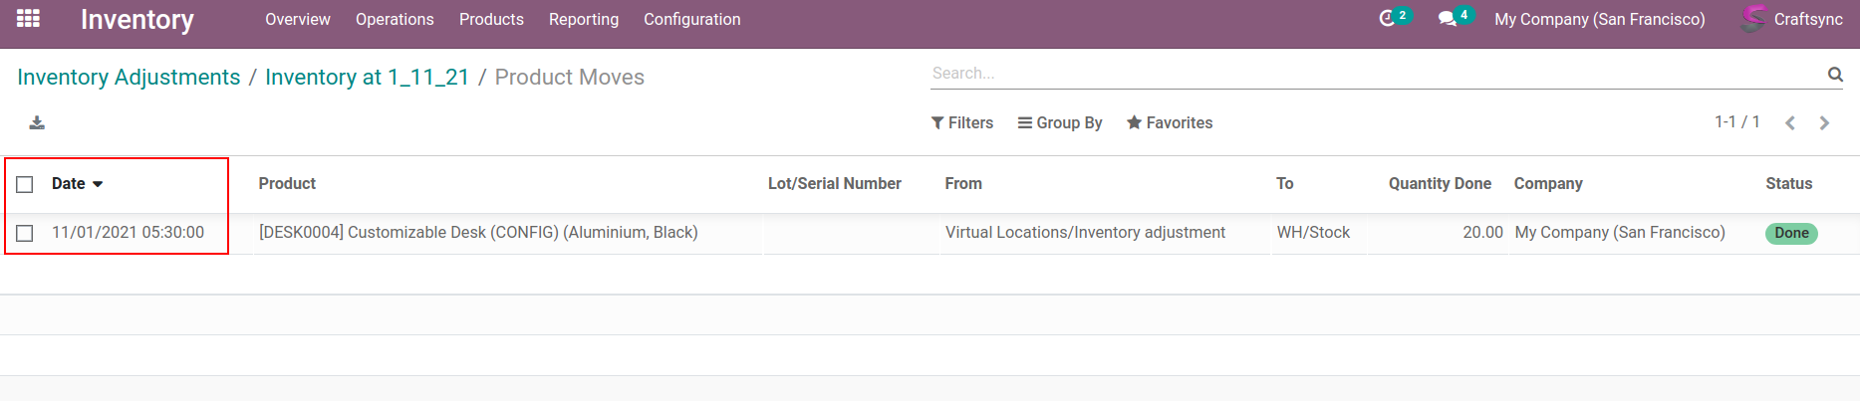
Task: Open the apps grid menu icon
Action: tap(28, 19)
